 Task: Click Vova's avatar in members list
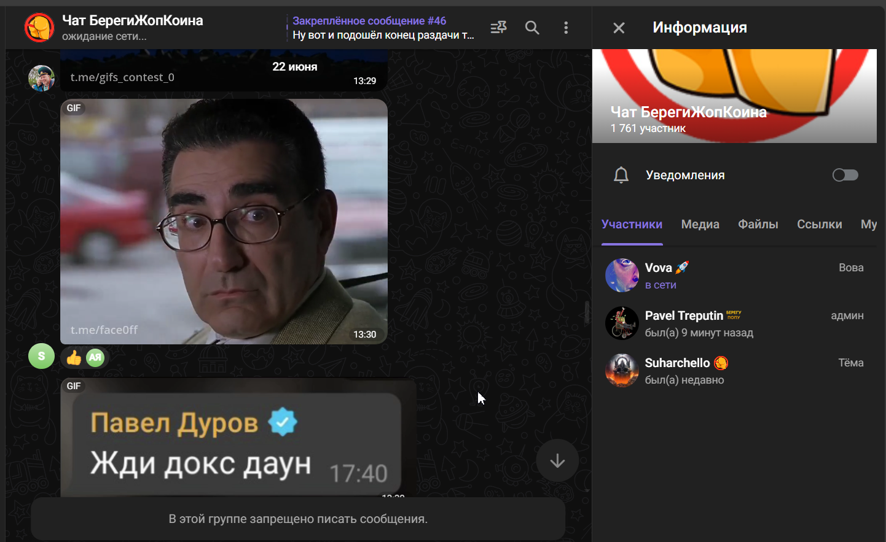622,276
